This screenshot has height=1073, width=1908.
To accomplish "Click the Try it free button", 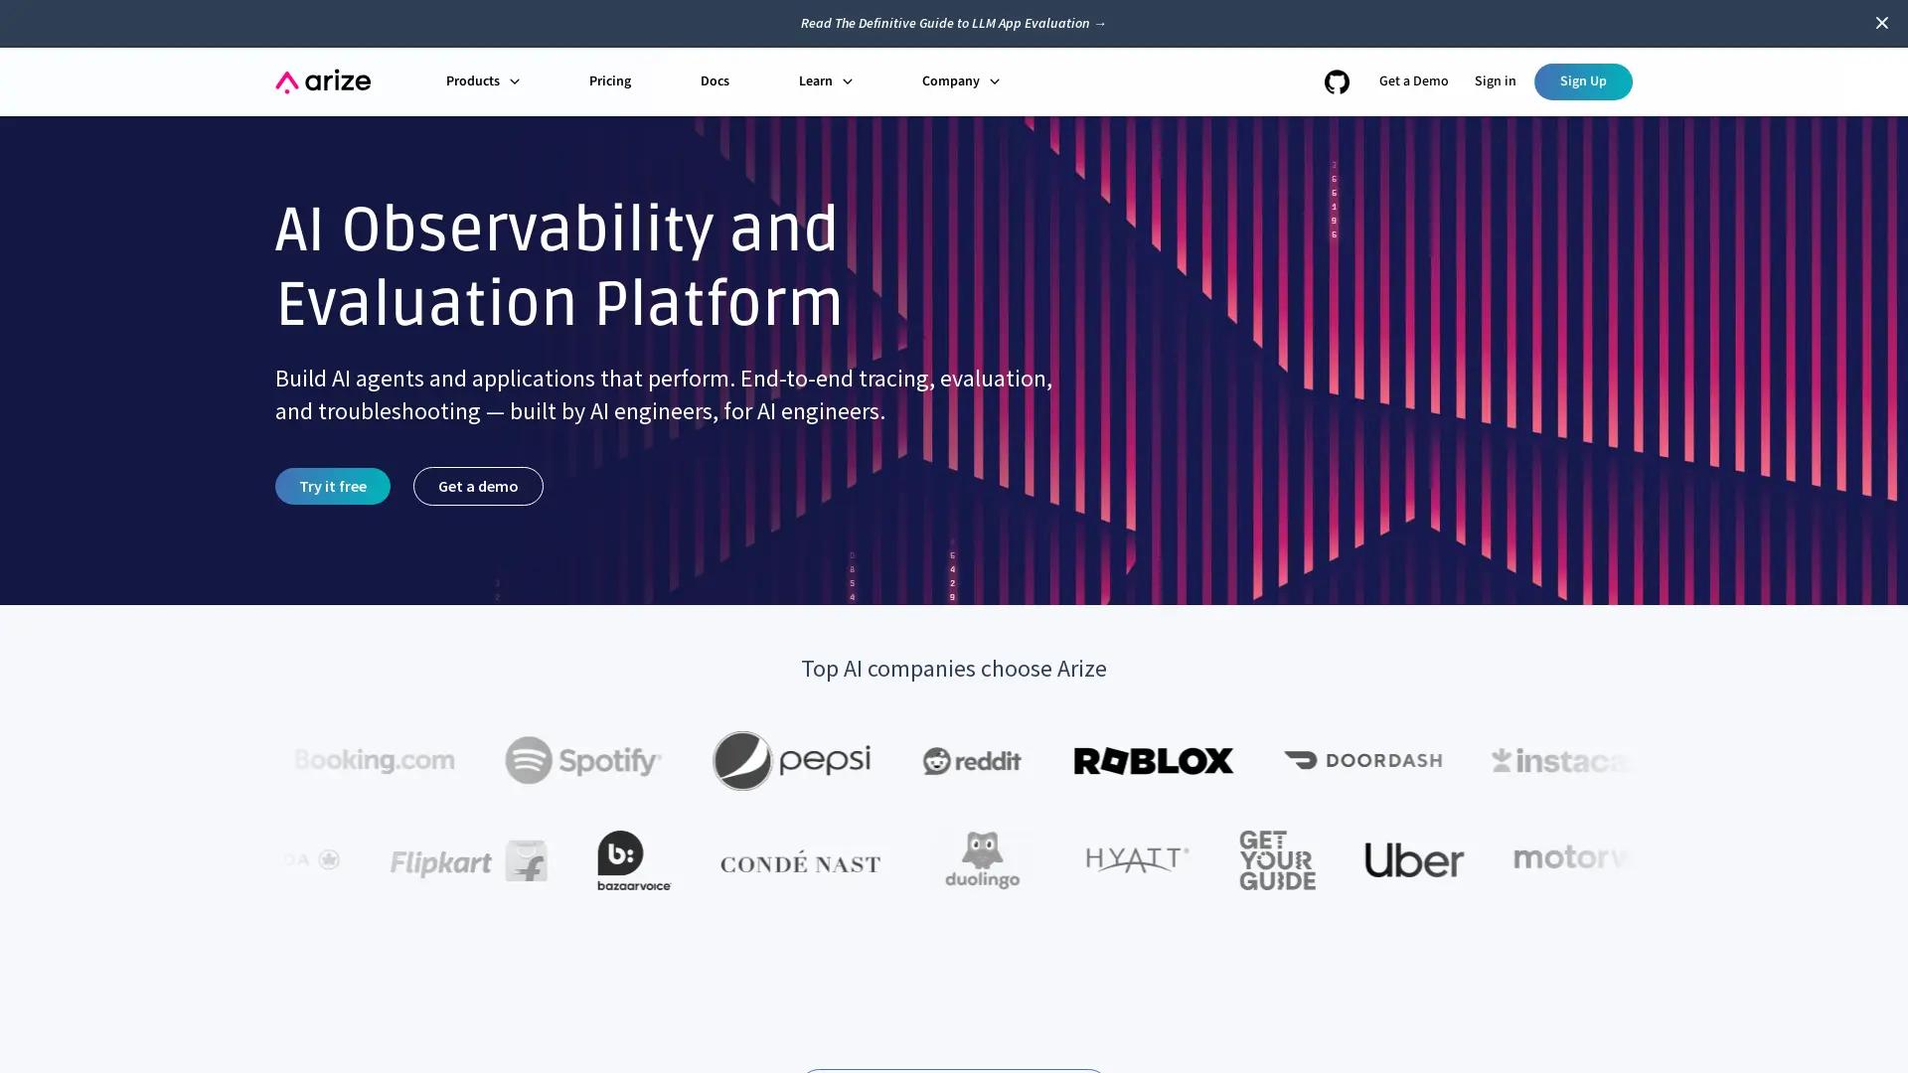I will [x=332, y=486].
